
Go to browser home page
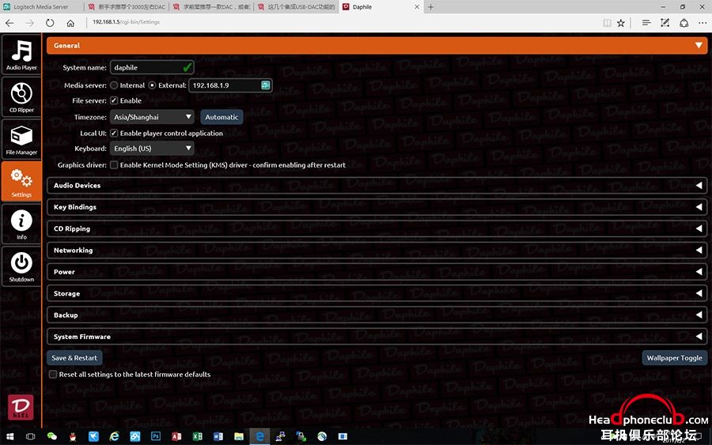[70, 23]
